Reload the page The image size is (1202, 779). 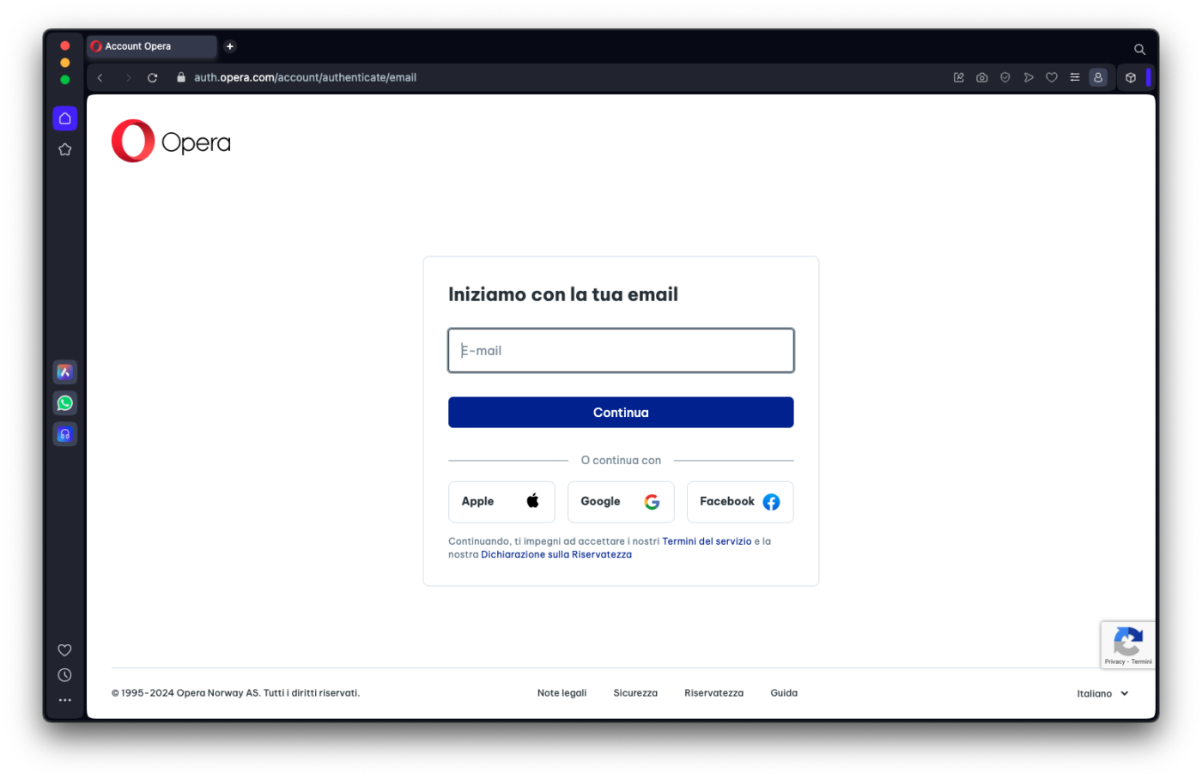click(153, 77)
